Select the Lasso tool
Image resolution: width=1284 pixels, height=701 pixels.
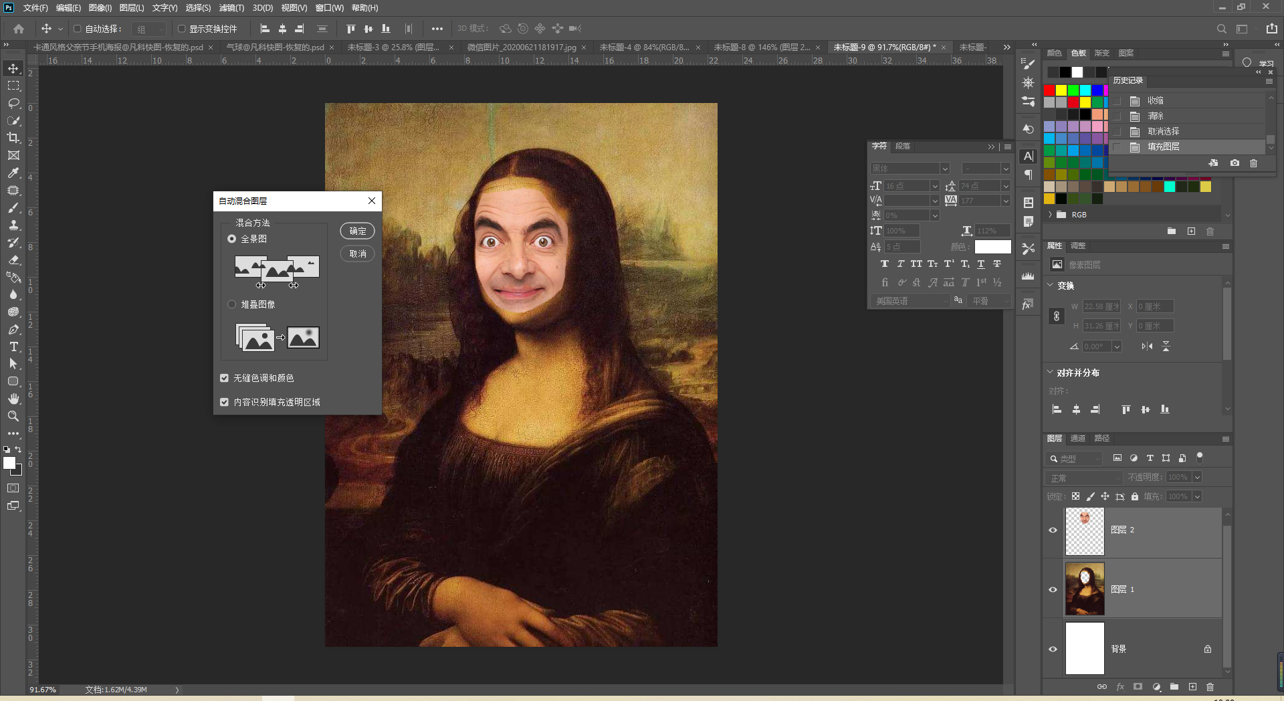13,103
